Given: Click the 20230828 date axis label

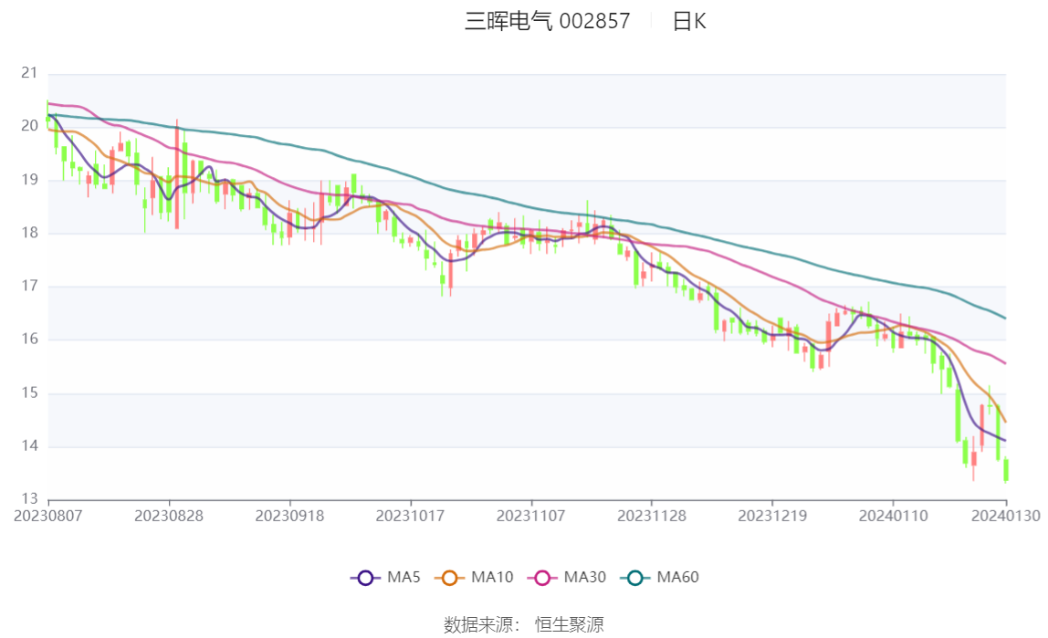Looking at the screenshot, I should pyautogui.click(x=169, y=517).
